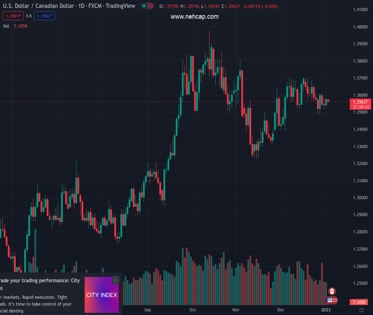
Task: Click the blue buy price 1.35627 button
Action: tap(45, 16)
